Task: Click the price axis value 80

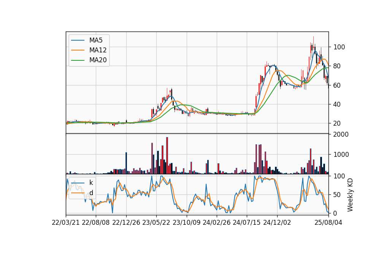Action: (x=337, y=66)
